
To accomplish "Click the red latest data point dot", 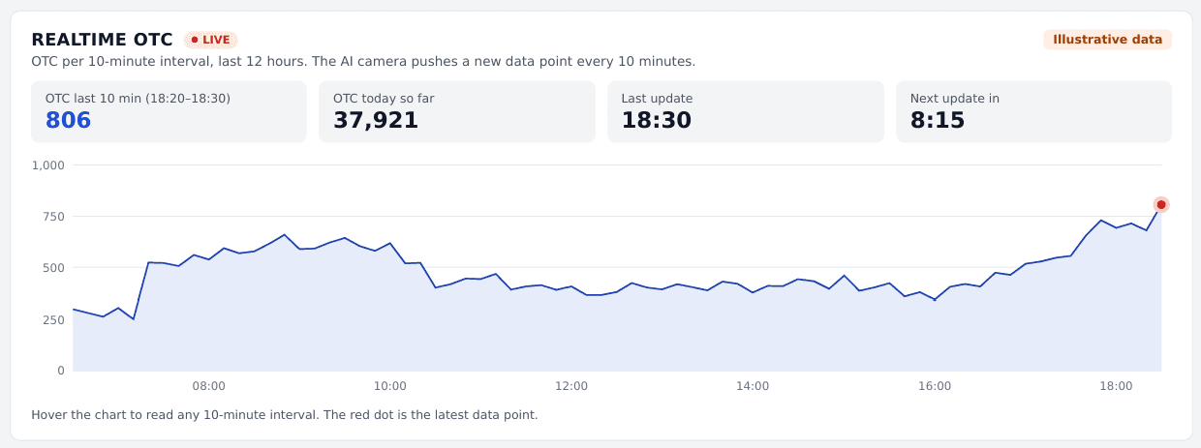I will pyautogui.click(x=1161, y=204).
